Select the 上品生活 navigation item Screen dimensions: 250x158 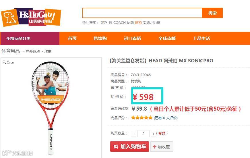click(x=201, y=38)
